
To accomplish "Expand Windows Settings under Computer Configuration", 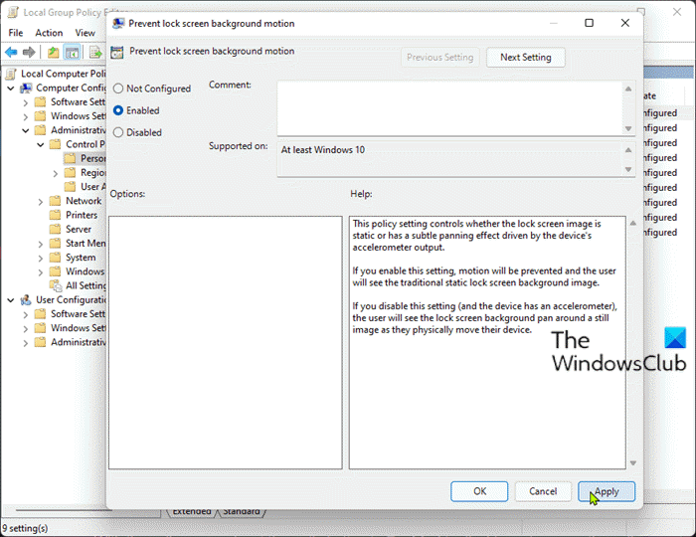I will pos(25,116).
